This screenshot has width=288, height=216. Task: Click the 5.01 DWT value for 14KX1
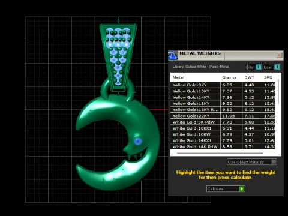[x=249, y=141]
